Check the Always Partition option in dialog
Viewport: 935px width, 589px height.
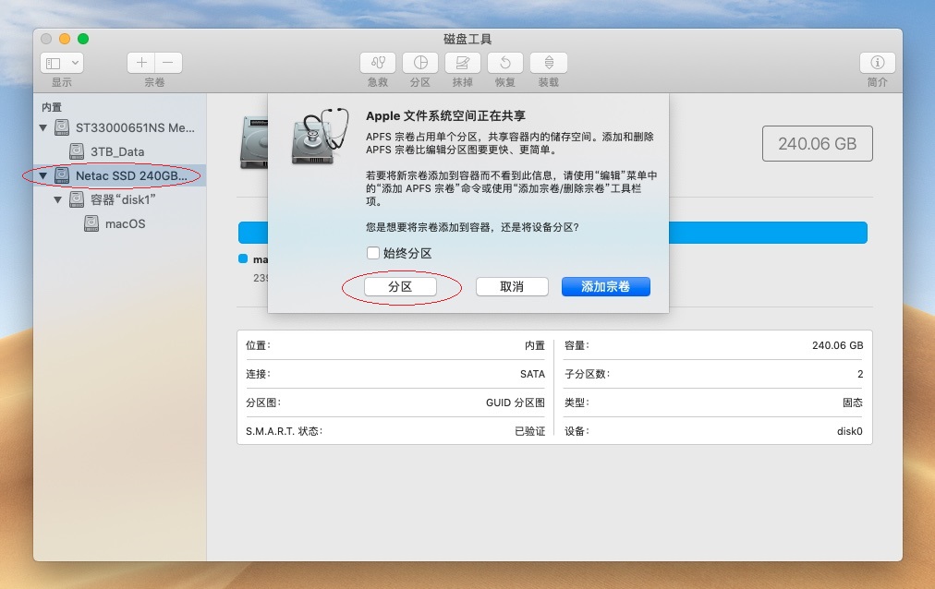click(373, 252)
